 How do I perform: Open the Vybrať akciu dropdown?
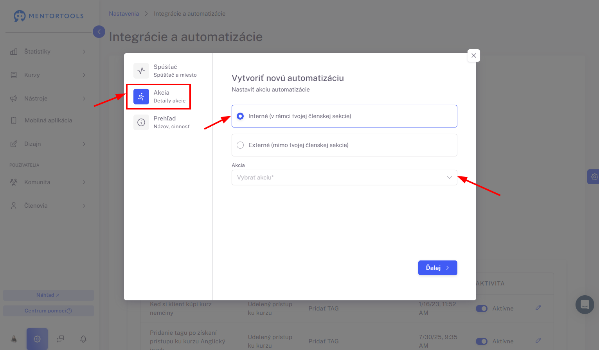pos(344,178)
